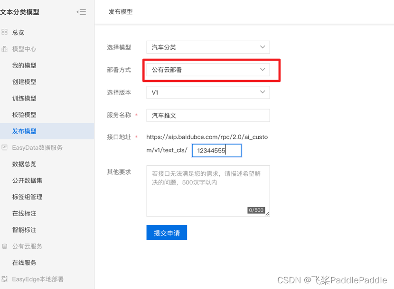Click the 提交申请 button

(x=167, y=233)
